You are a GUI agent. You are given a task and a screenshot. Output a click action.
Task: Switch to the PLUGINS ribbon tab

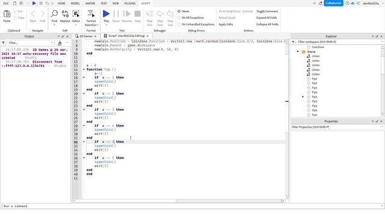(x=130, y=4)
